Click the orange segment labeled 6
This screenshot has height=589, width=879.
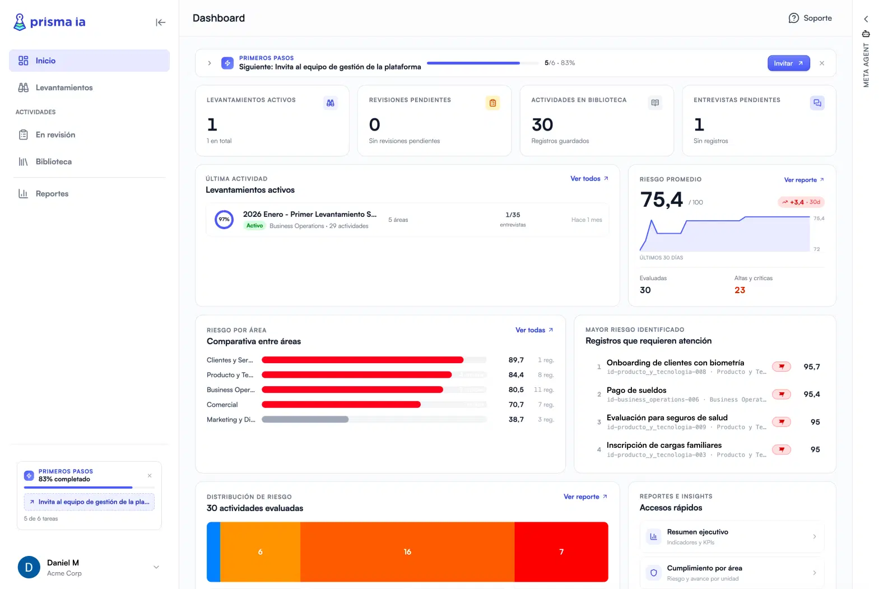pos(260,552)
